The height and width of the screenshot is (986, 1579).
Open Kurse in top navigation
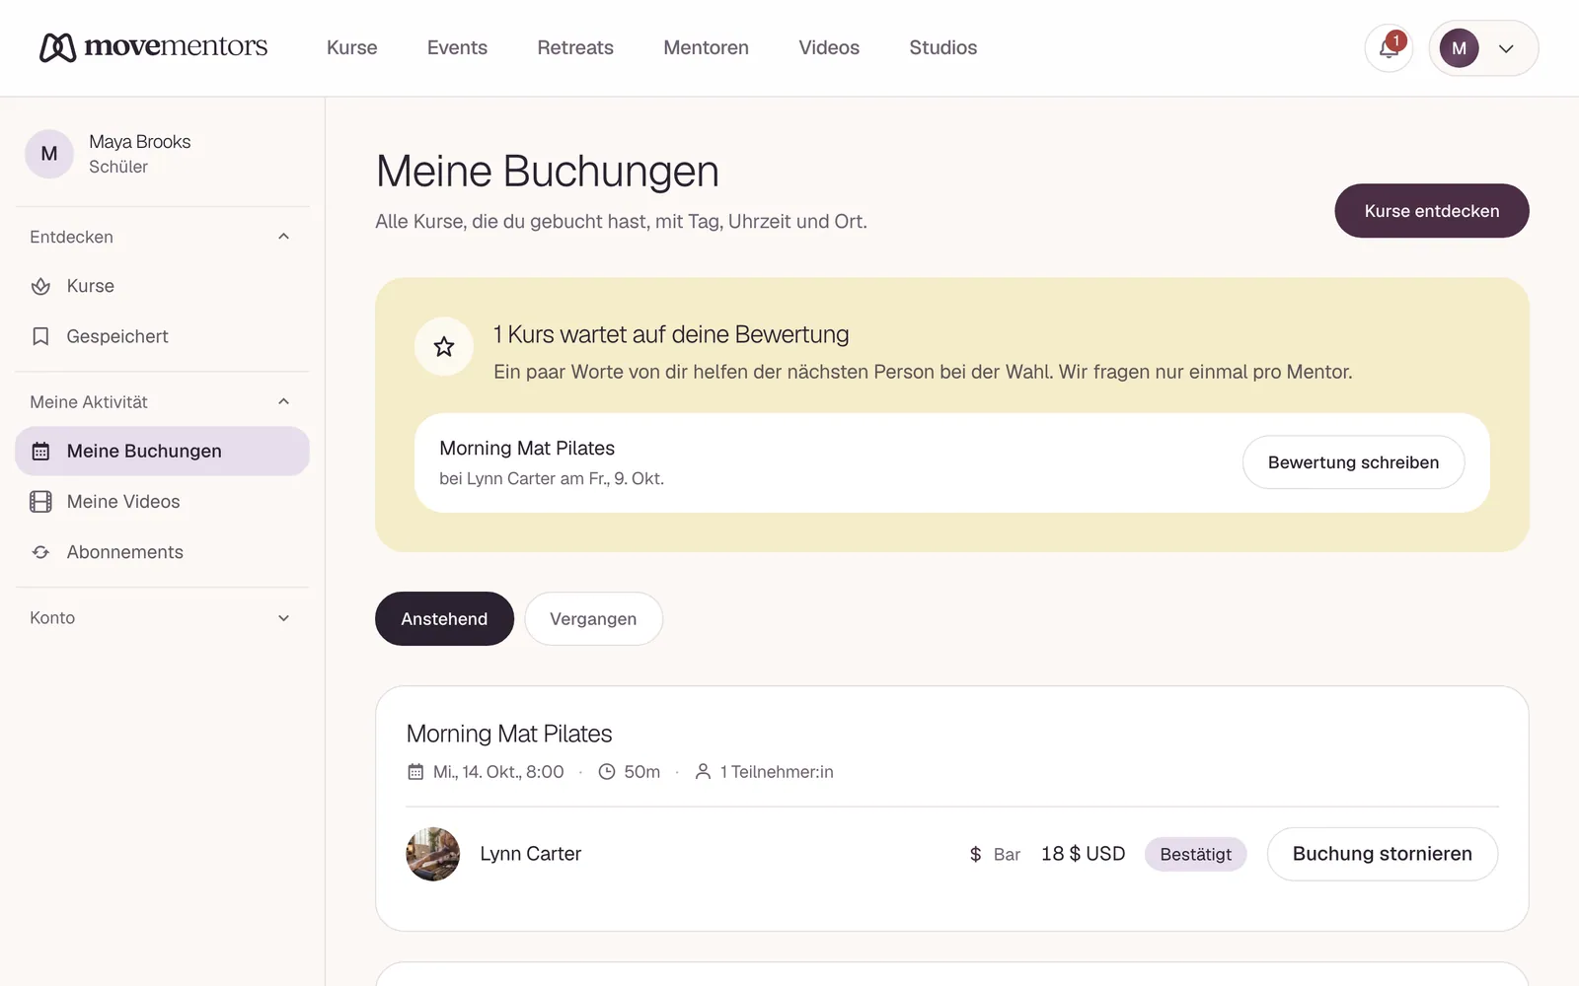click(x=352, y=47)
